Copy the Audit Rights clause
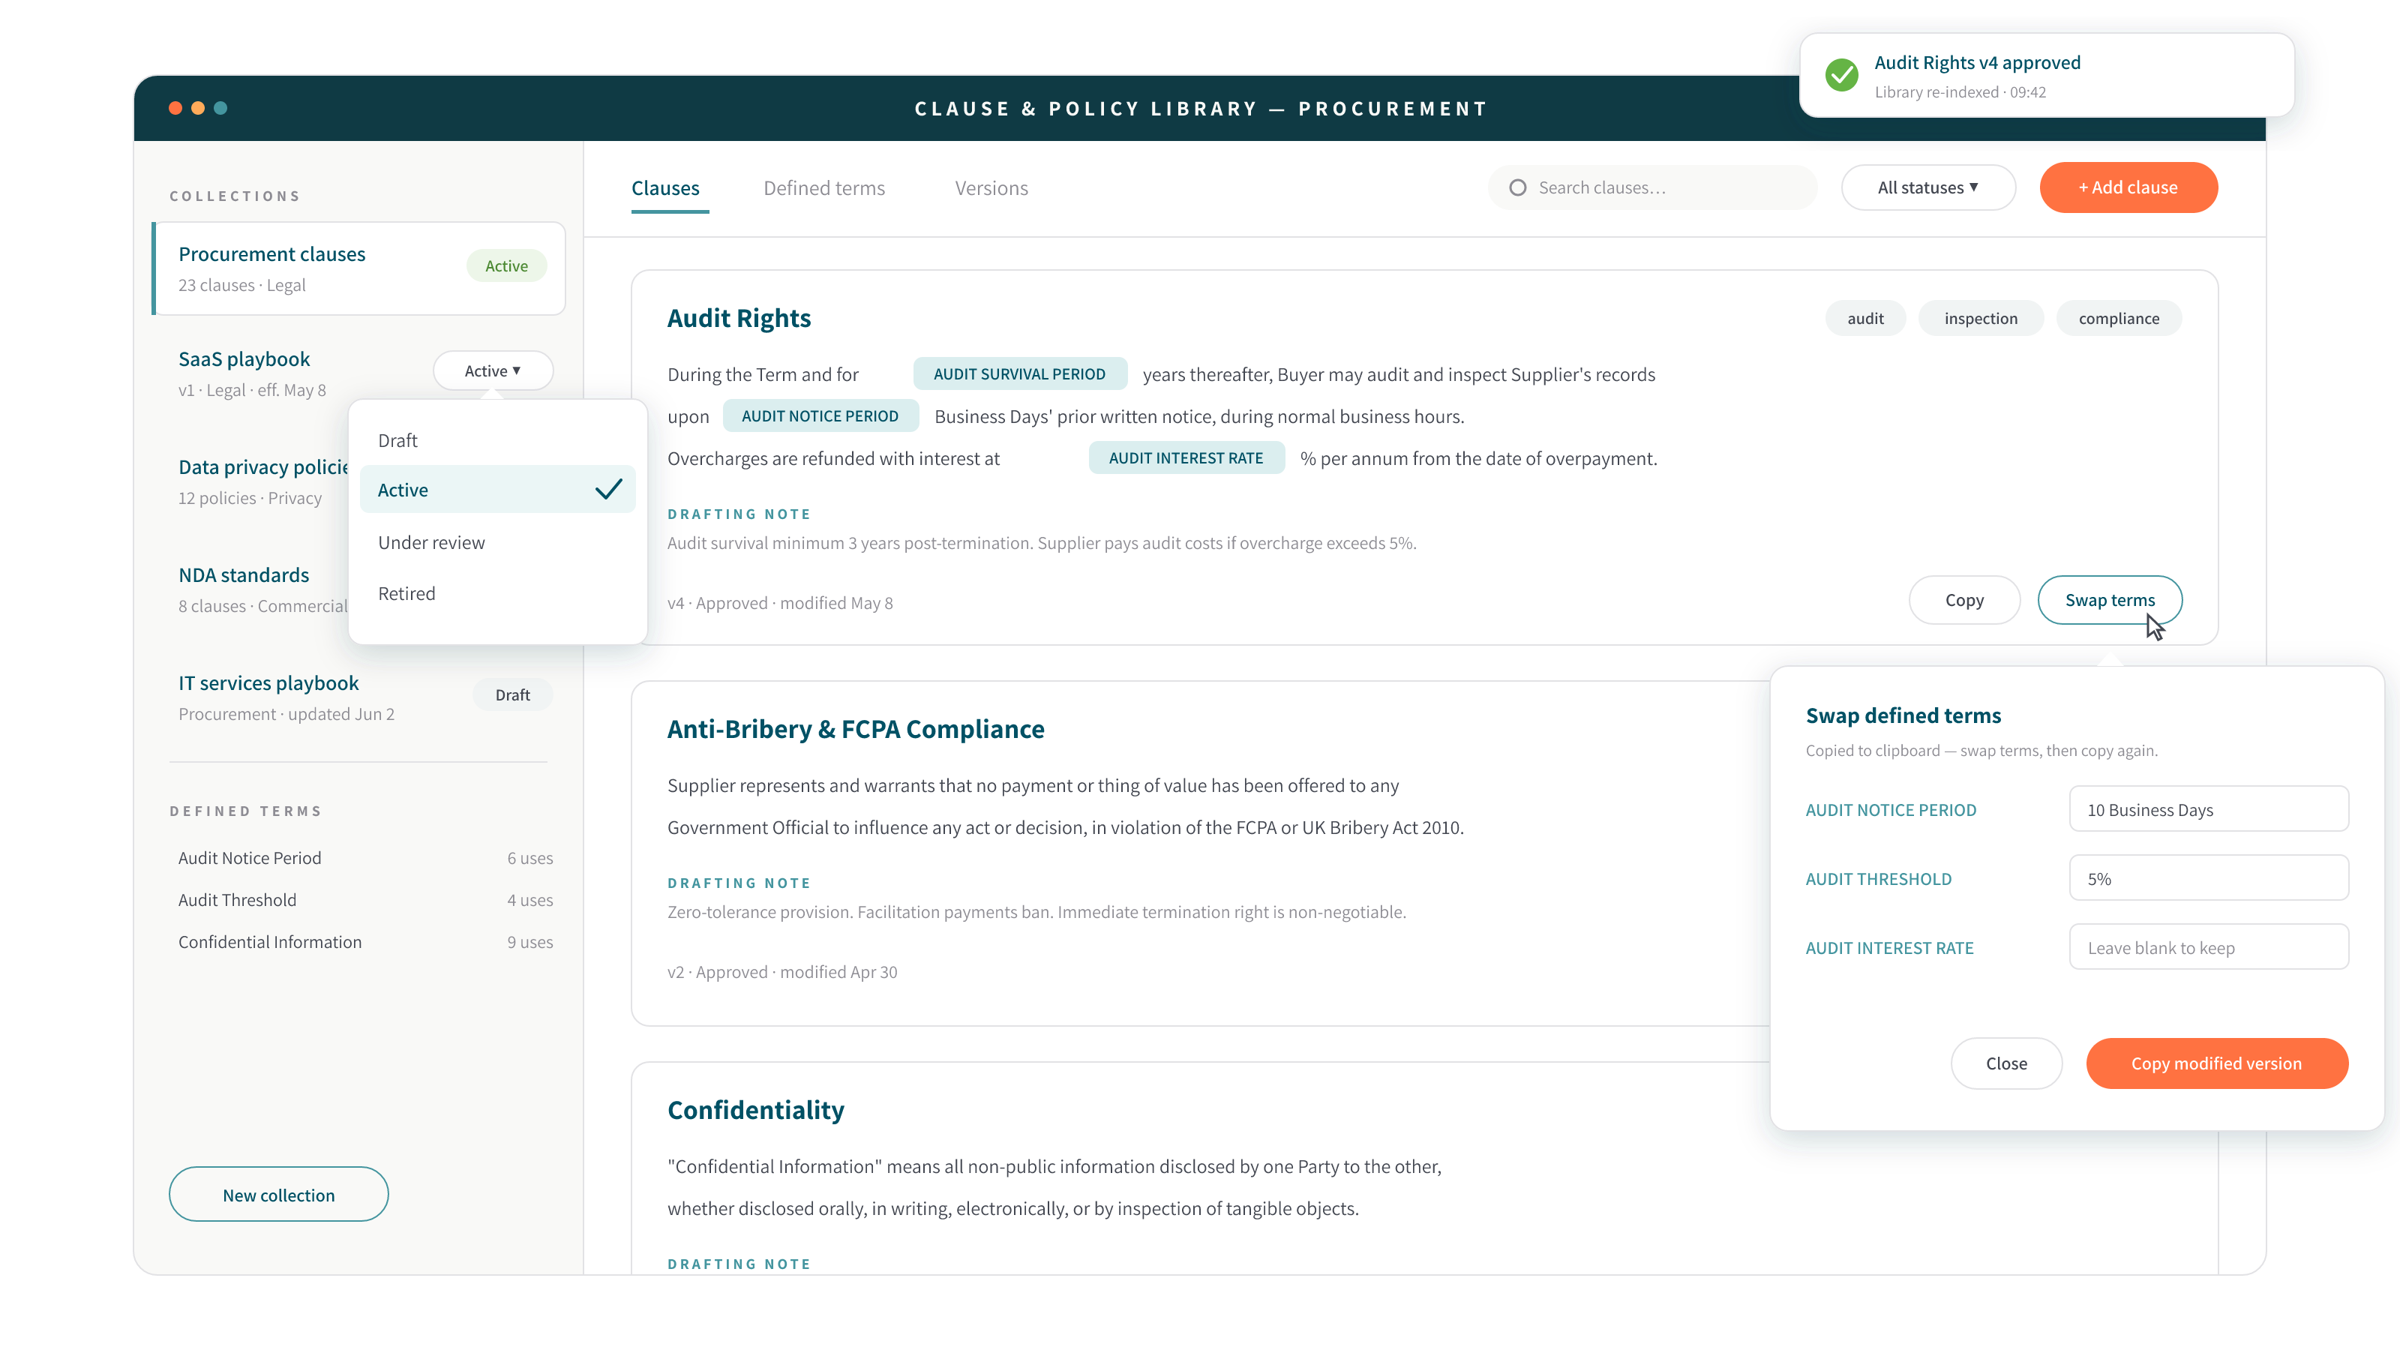The image size is (2400, 1350). pyautogui.click(x=1964, y=600)
